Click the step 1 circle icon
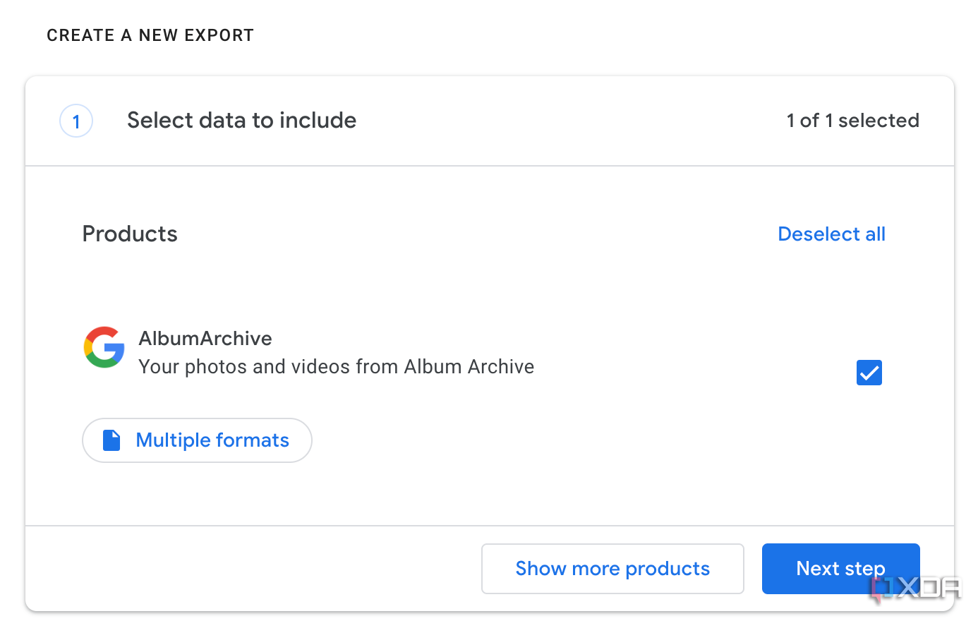The width and height of the screenshot is (978, 621). (x=76, y=121)
